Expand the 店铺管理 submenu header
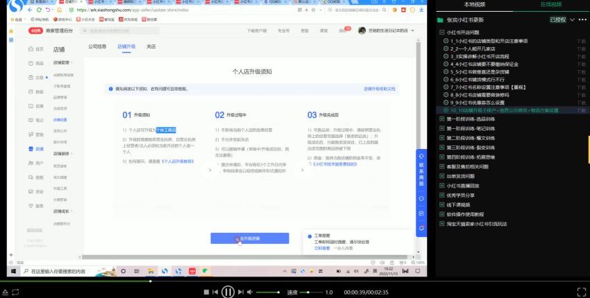590x298 pixels. tap(63, 63)
